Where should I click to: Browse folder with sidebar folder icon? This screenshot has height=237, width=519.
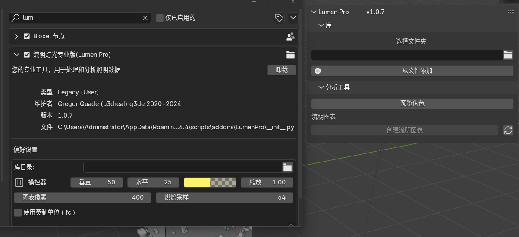pyautogui.click(x=508, y=55)
